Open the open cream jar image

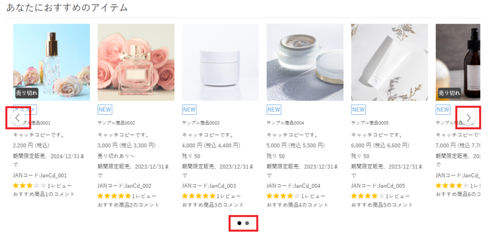[305, 62]
